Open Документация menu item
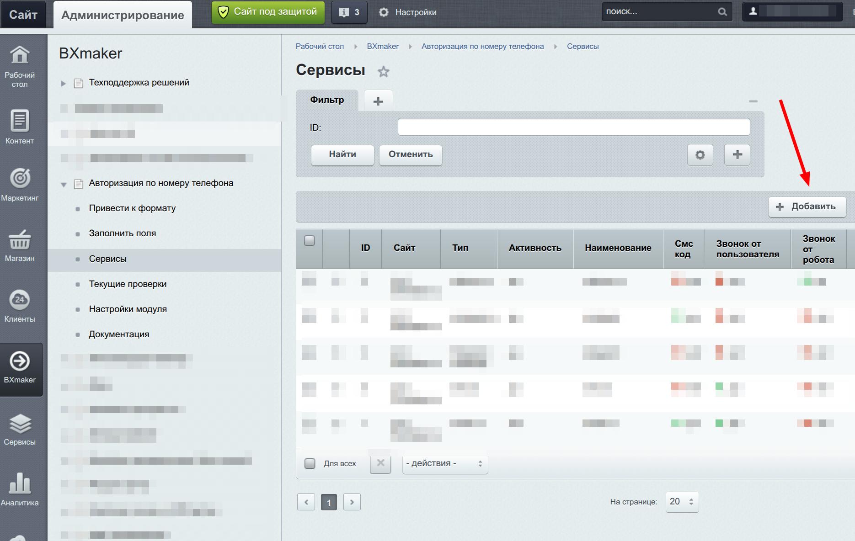855x541 pixels. pyautogui.click(x=119, y=334)
